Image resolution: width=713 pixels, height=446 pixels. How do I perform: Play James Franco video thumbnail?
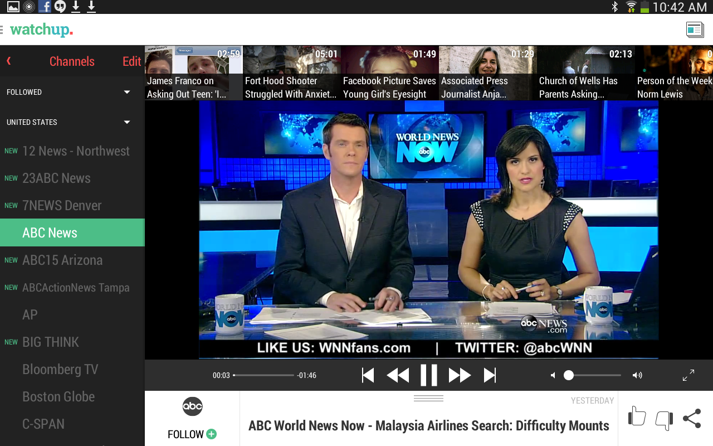[x=193, y=73]
